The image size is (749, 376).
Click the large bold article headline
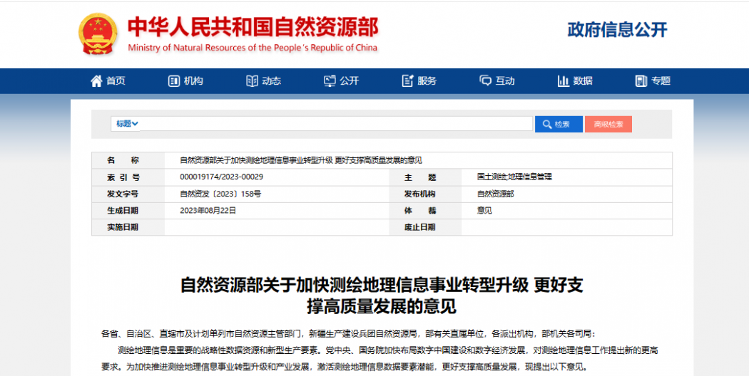point(382,296)
